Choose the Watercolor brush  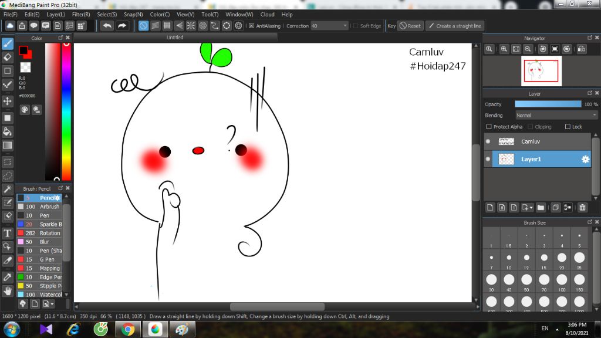(39, 295)
